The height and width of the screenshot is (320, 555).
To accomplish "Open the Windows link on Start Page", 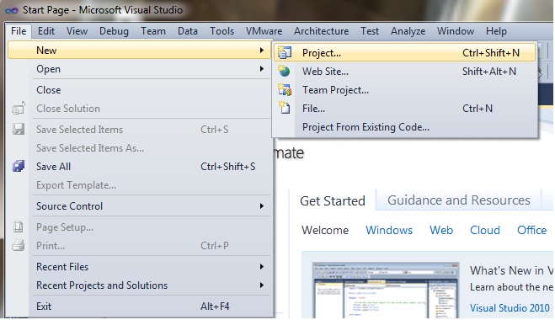I will pos(389,230).
